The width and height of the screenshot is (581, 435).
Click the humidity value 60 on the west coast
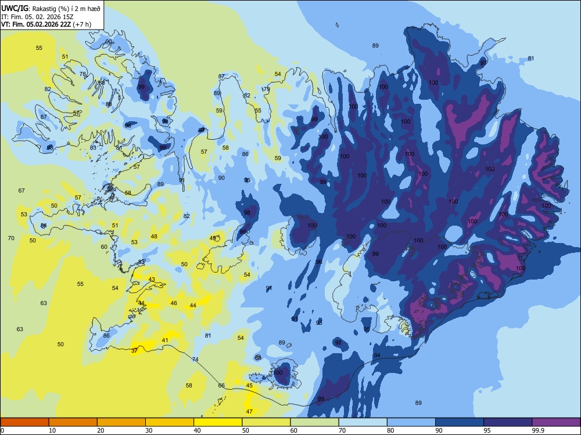point(104,246)
